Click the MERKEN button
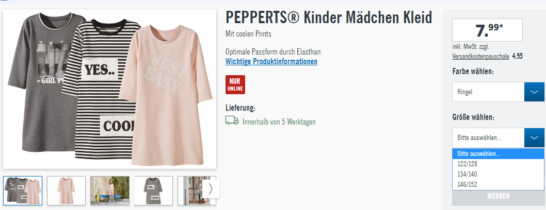Screen dimensions: 546x210 pos(499,196)
